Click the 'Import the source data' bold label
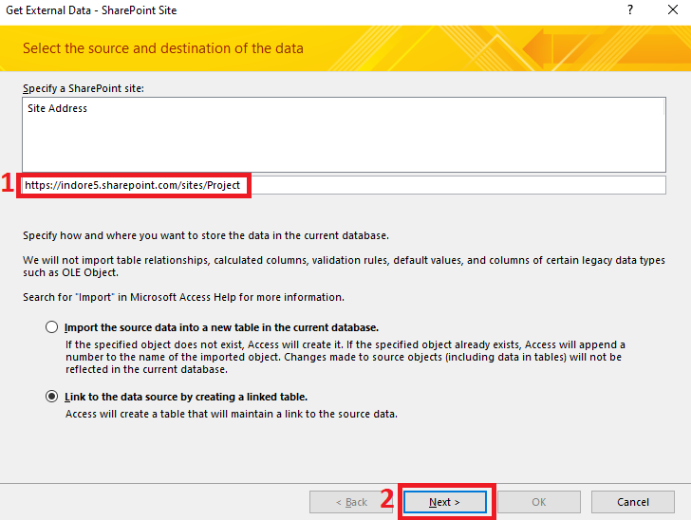This screenshot has width=691, height=520. [x=221, y=327]
